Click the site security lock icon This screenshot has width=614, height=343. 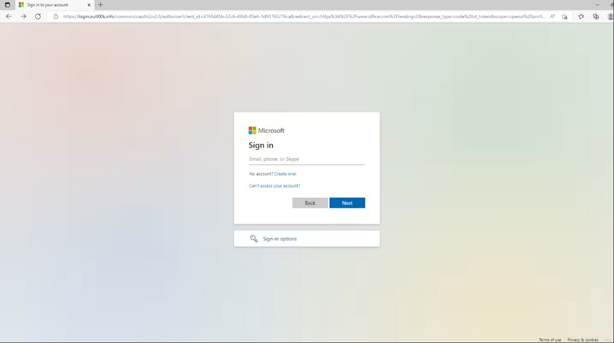pos(56,16)
